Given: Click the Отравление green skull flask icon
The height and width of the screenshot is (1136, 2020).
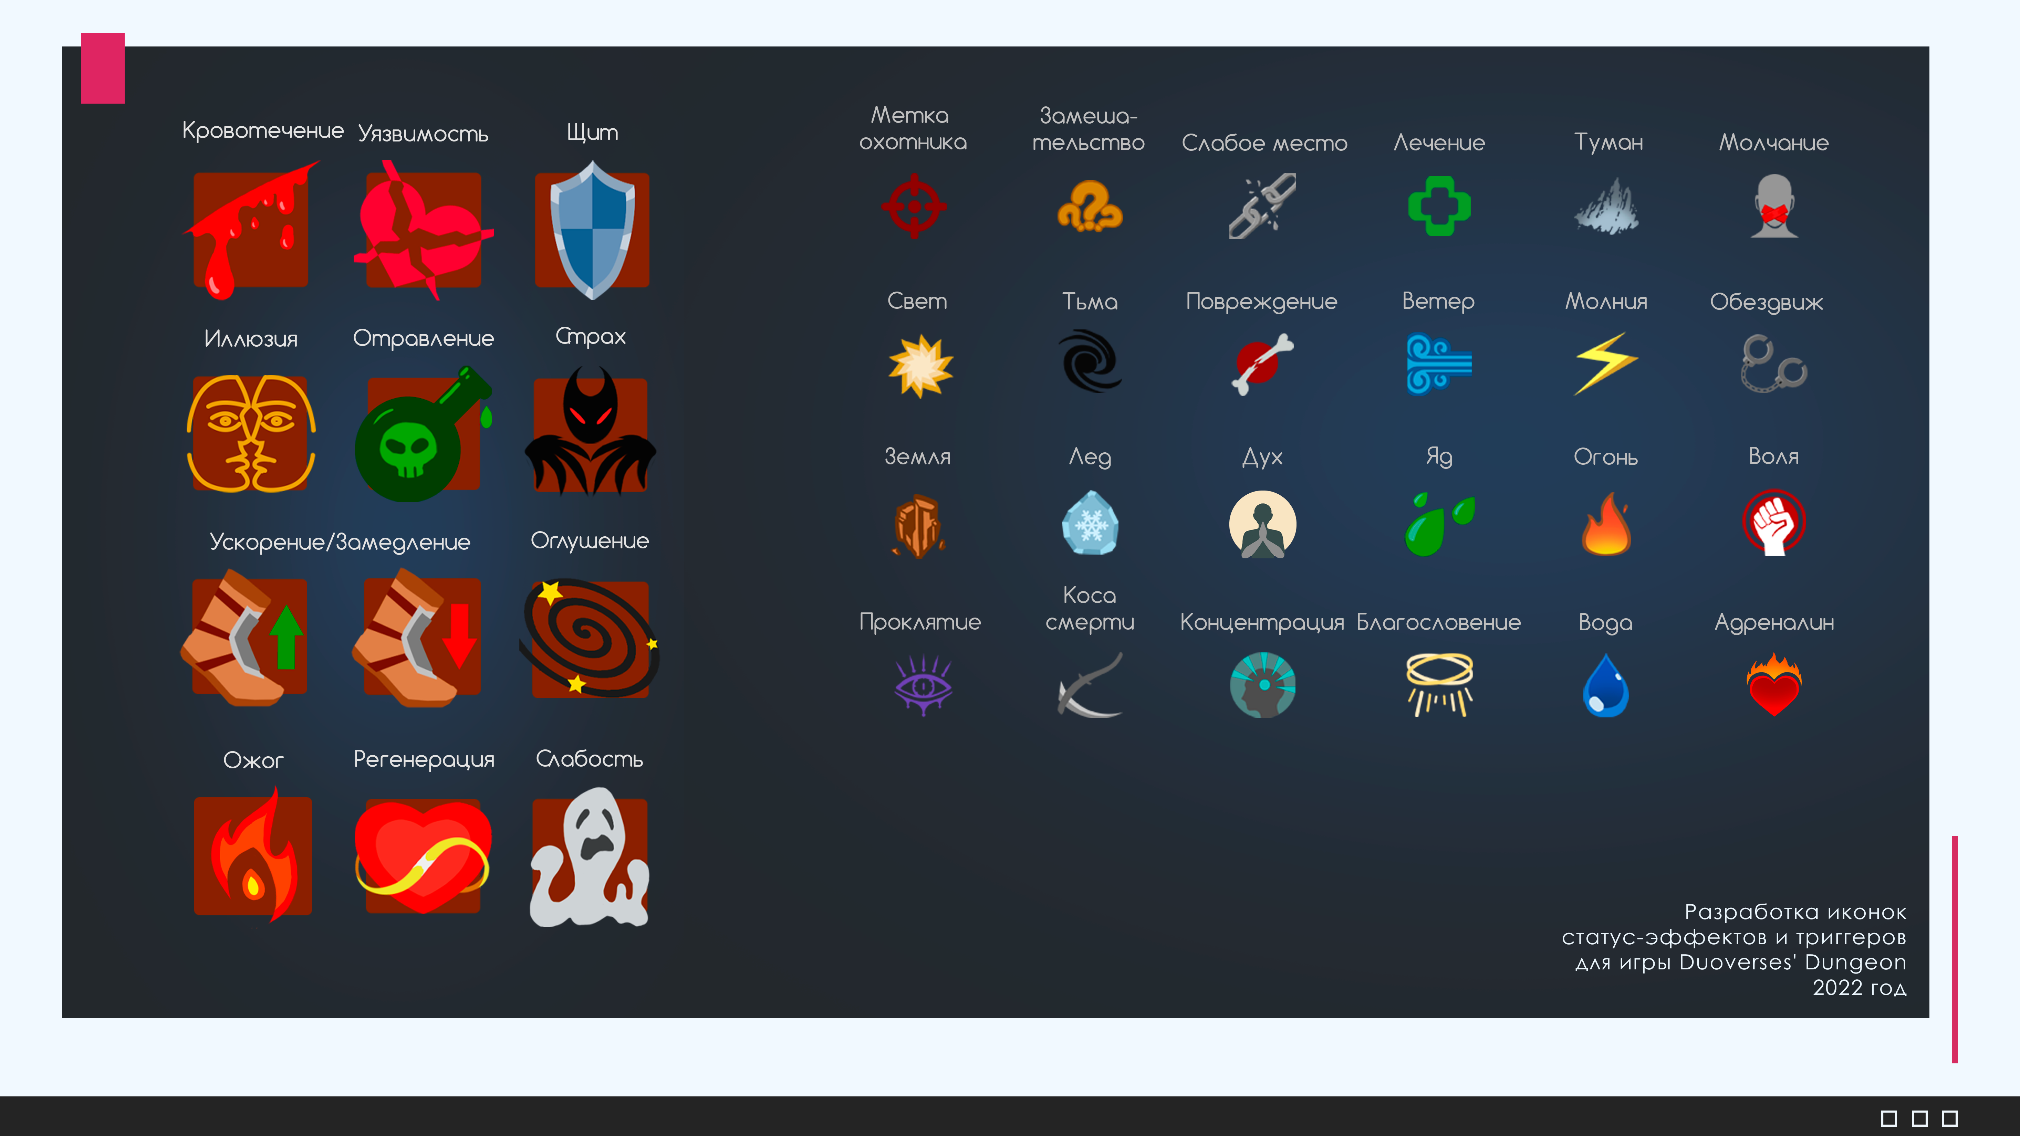Looking at the screenshot, I should click(424, 433).
